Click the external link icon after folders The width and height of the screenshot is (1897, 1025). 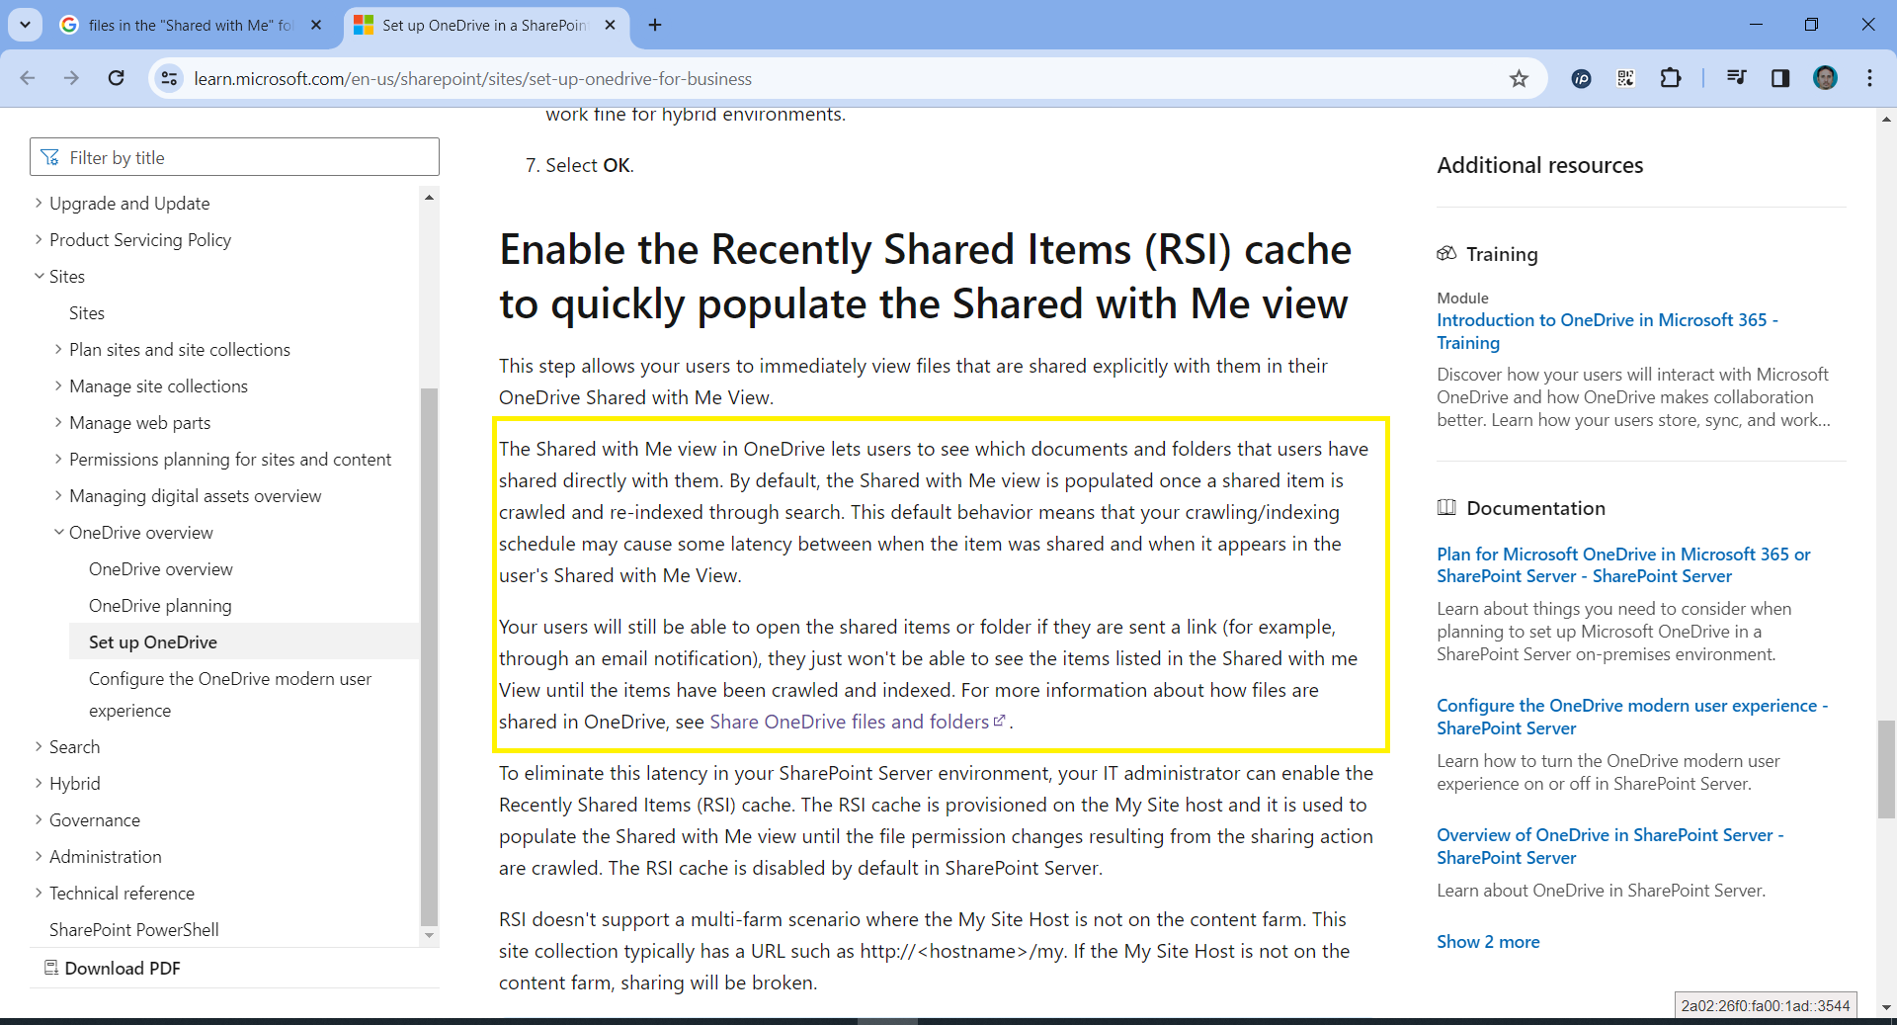tap(999, 721)
